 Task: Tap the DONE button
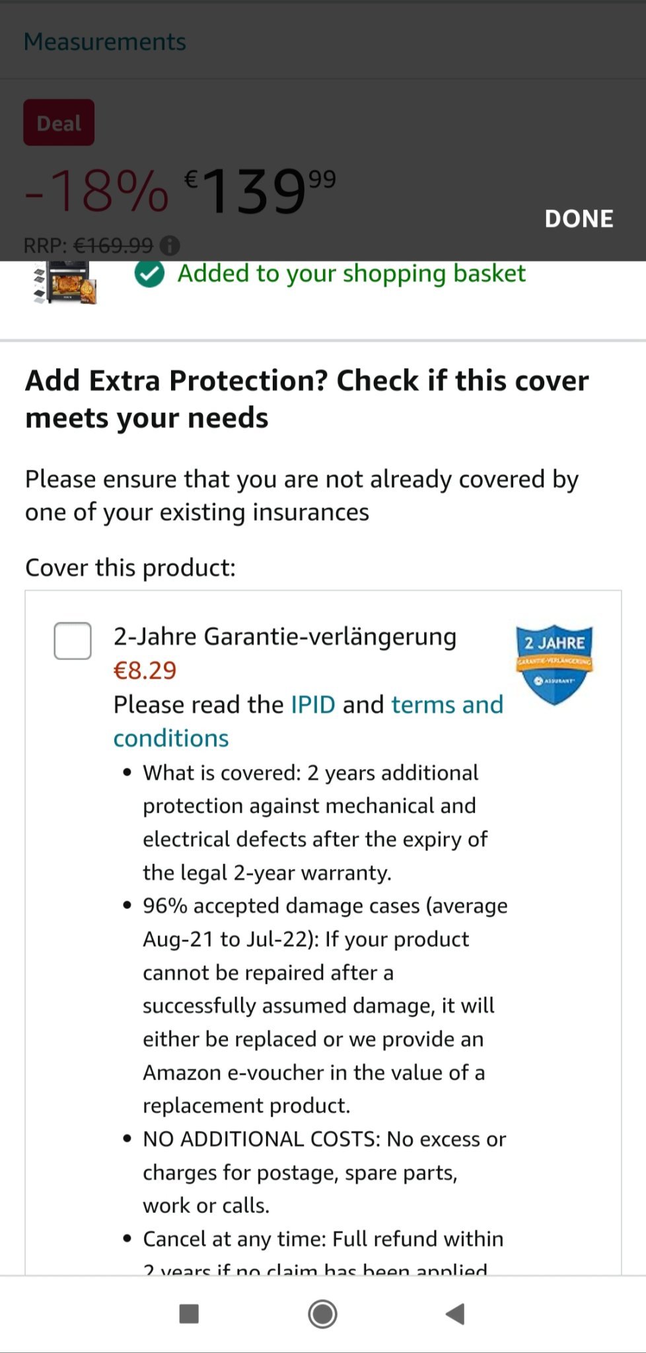579,219
